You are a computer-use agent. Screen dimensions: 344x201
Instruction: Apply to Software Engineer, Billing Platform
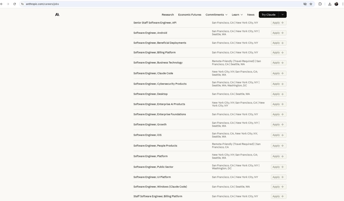click(278, 53)
